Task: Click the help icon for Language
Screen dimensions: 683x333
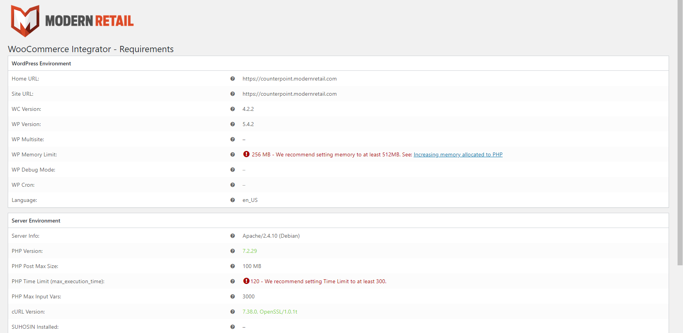Action: [x=232, y=200]
